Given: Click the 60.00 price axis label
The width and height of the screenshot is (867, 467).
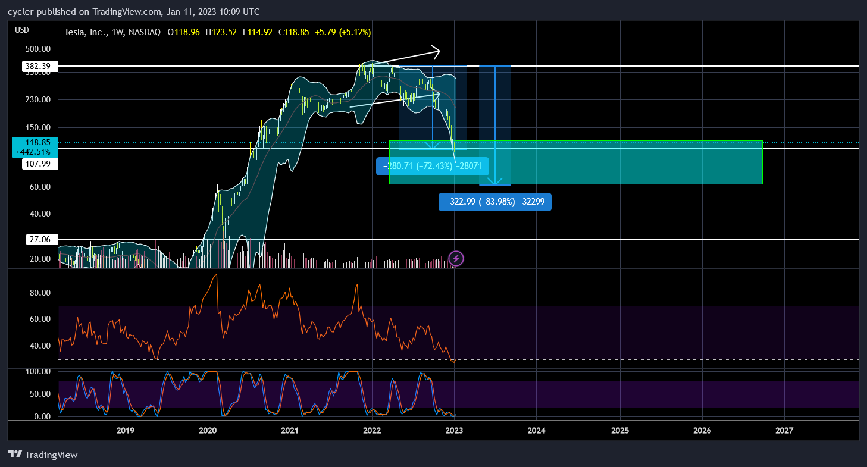Looking at the screenshot, I should 39,187.
